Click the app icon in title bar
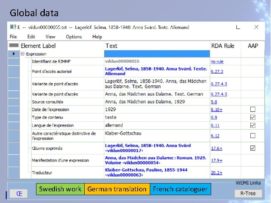Image resolution: width=271 pixels, height=203 pixels. (x=12, y=27)
